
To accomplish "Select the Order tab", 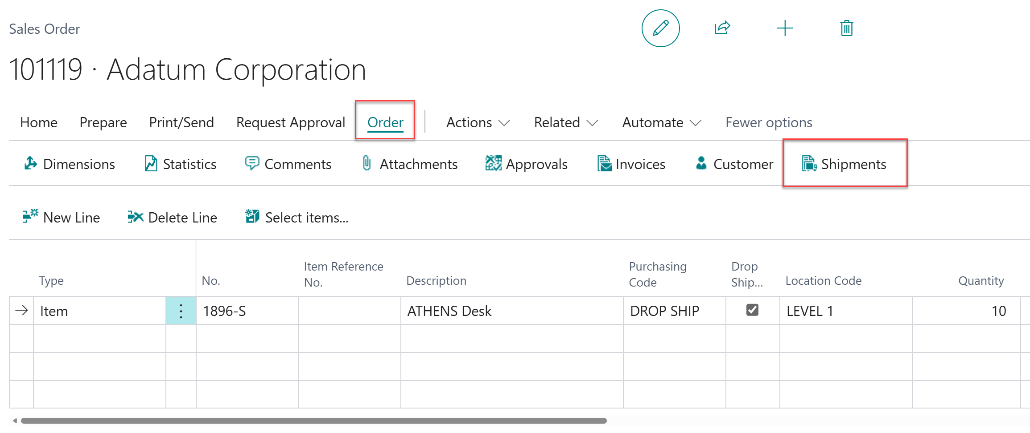I will coord(385,122).
